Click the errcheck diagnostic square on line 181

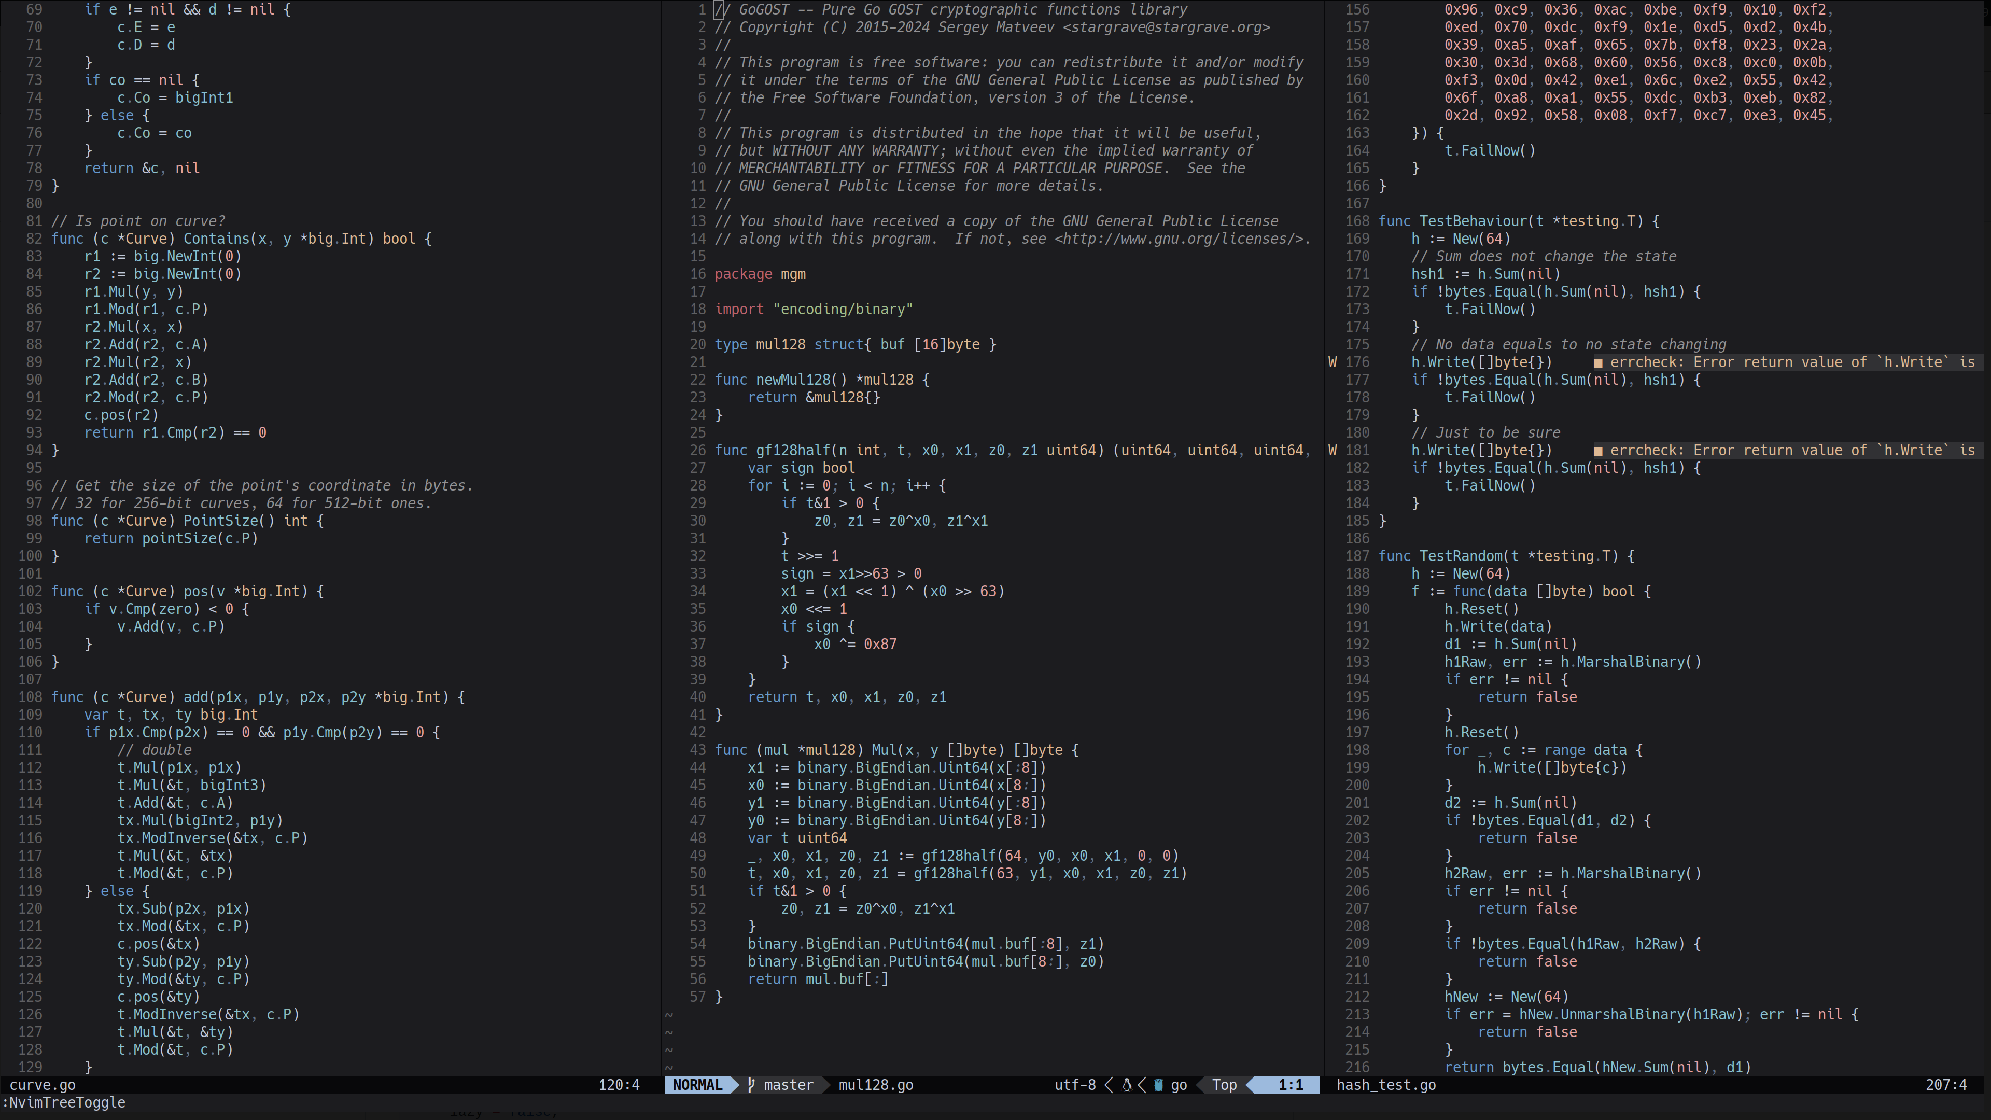tap(1597, 451)
